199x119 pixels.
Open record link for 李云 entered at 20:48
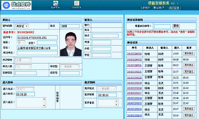tap(134, 93)
